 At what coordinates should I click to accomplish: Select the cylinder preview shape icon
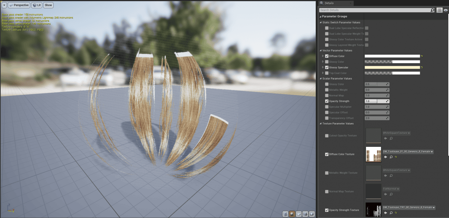point(285,214)
